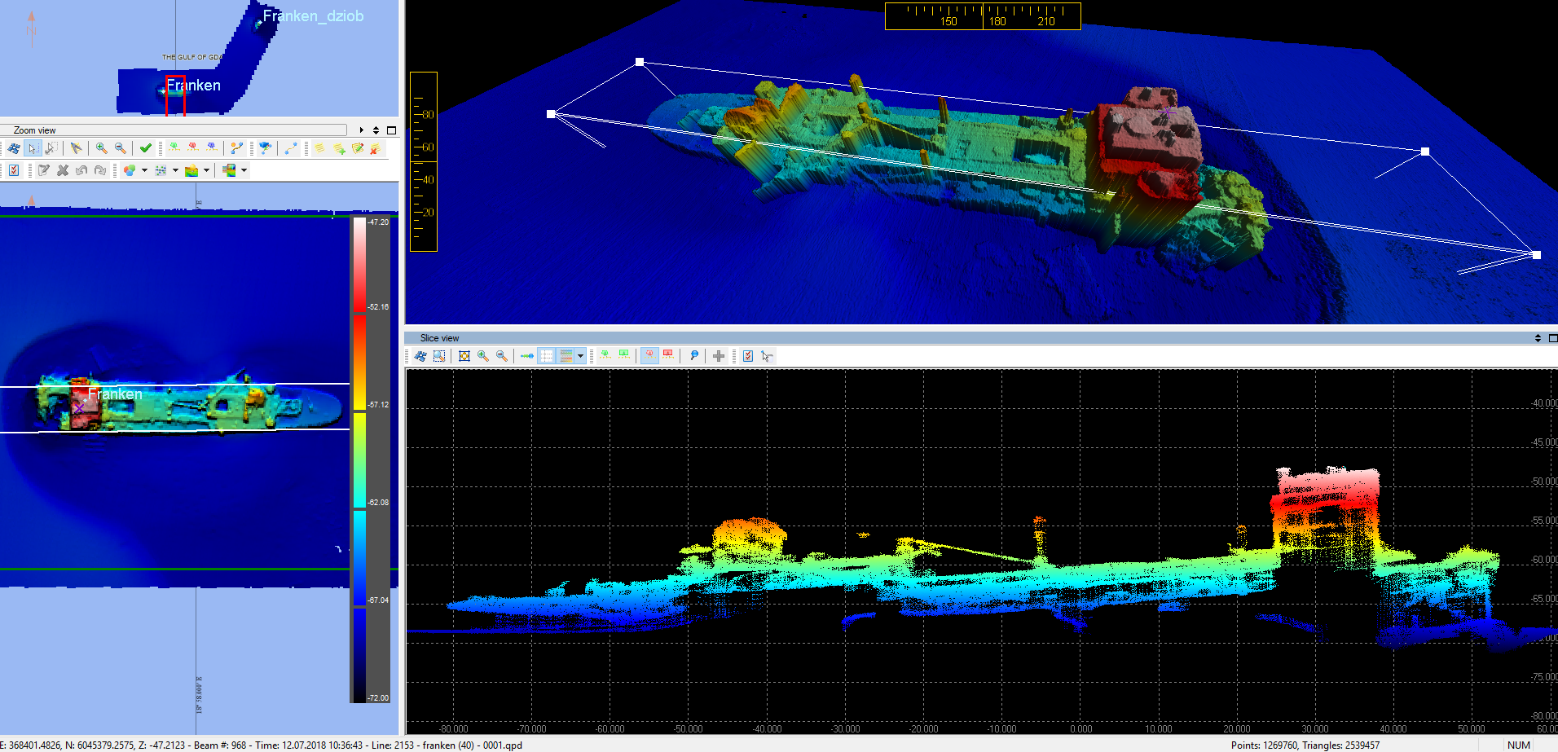
Task: Toggle the grid display in Slice view
Action: pyautogui.click(x=547, y=356)
